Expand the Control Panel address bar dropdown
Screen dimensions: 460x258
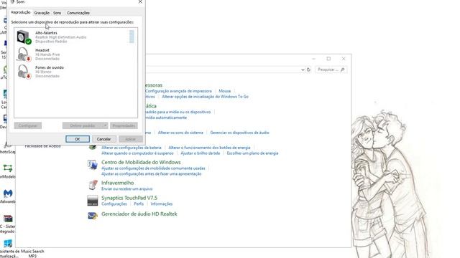click(x=303, y=70)
